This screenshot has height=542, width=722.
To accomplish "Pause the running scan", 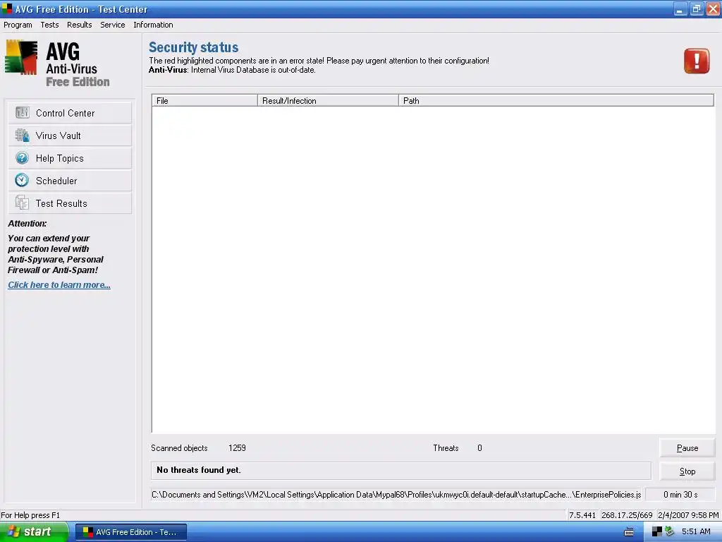I will pyautogui.click(x=687, y=448).
